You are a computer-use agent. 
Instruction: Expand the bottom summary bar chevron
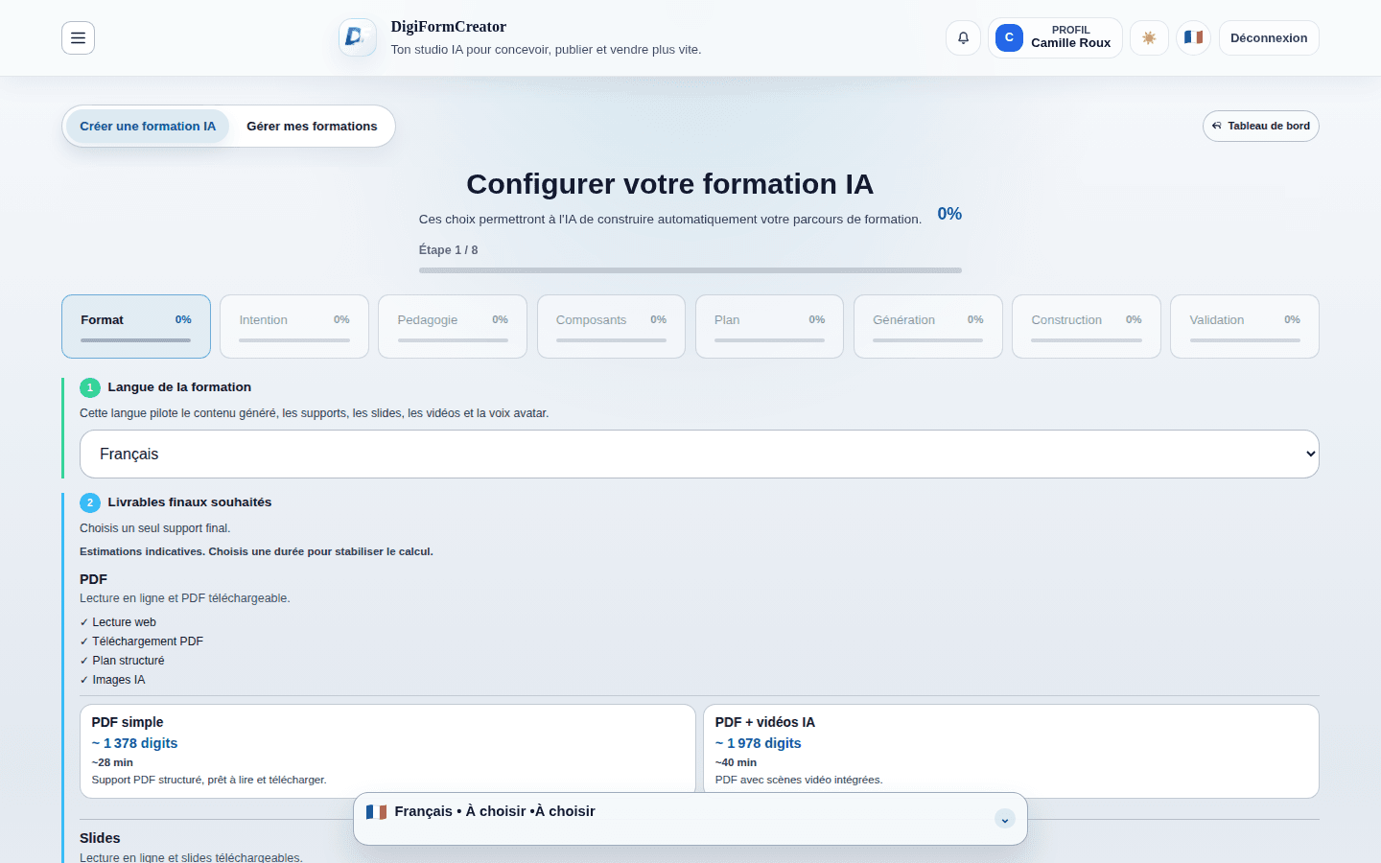(x=1004, y=819)
